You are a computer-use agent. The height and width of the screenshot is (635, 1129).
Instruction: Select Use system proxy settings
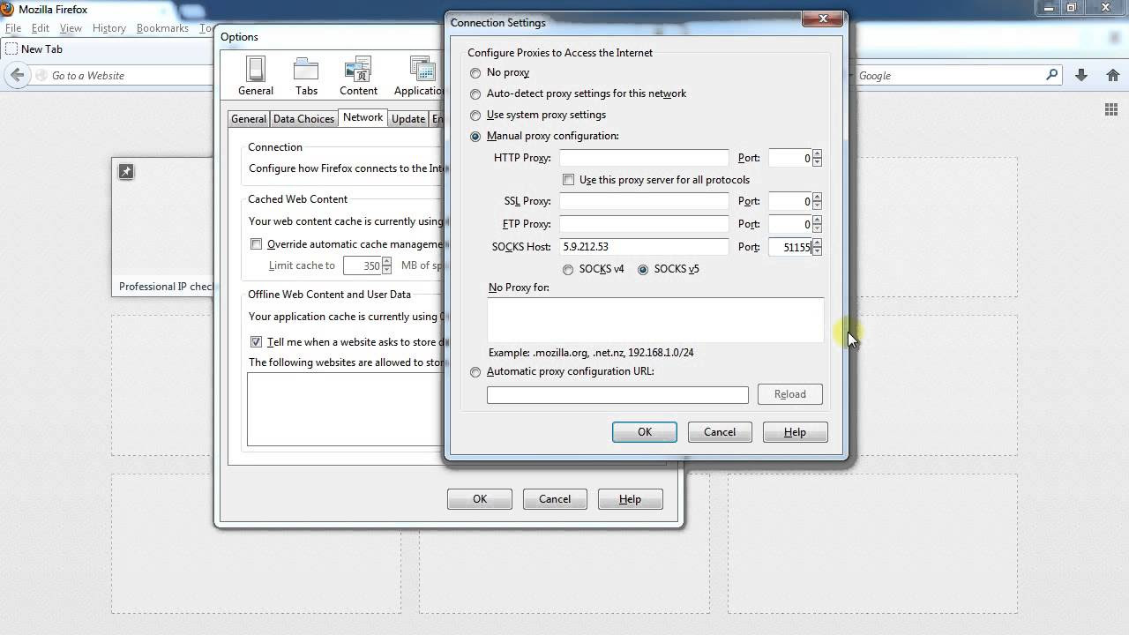click(475, 116)
